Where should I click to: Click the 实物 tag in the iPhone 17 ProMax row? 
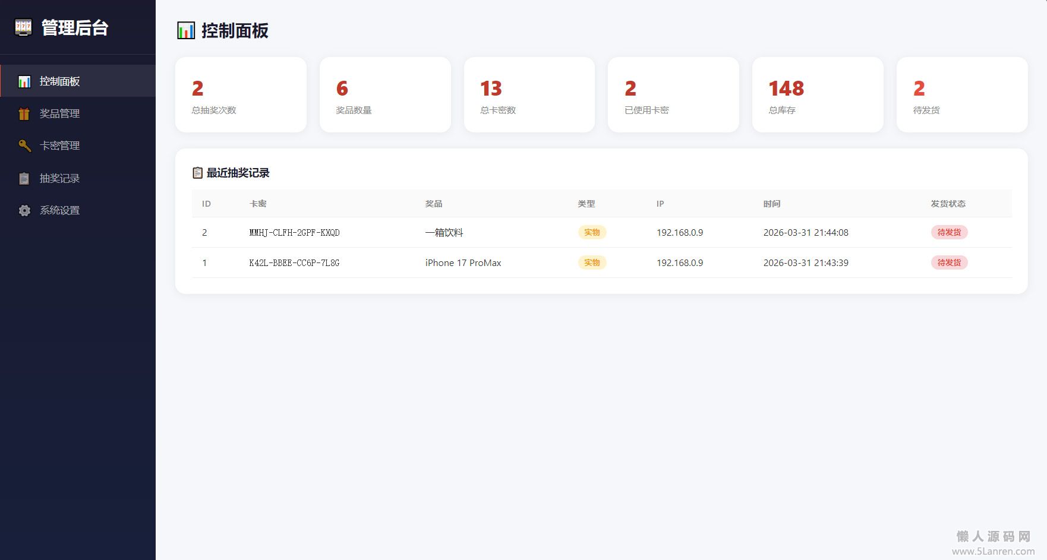click(592, 262)
